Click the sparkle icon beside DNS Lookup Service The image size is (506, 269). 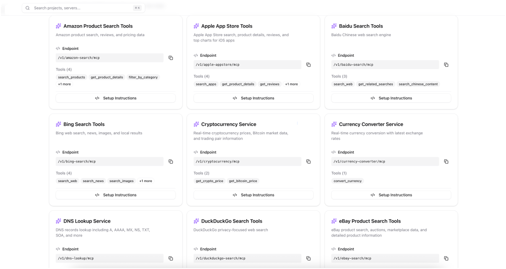58,221
